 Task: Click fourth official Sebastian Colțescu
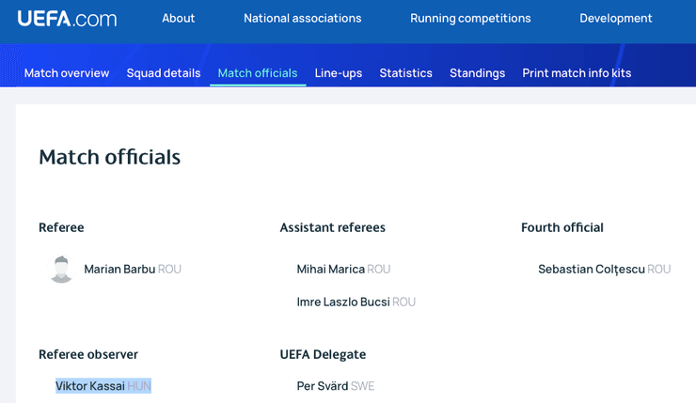coord(591,270)
